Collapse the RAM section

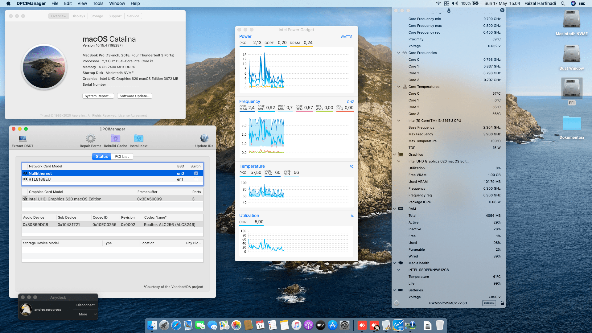pyautogui.click(x=394, y=209)
